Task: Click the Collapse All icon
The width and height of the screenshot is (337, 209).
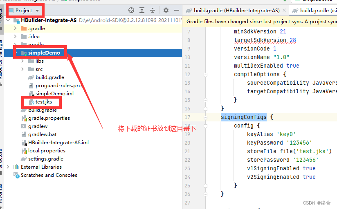Action: [x=153, y=10]
